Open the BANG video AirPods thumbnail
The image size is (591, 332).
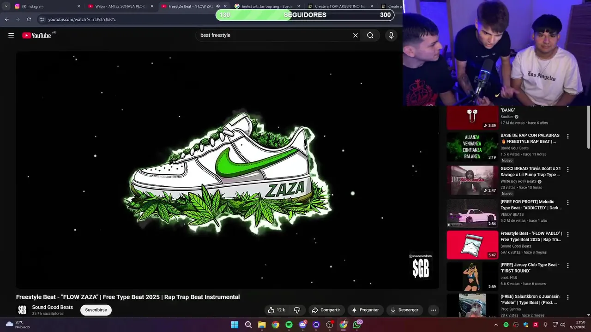(x=472, y=118)
